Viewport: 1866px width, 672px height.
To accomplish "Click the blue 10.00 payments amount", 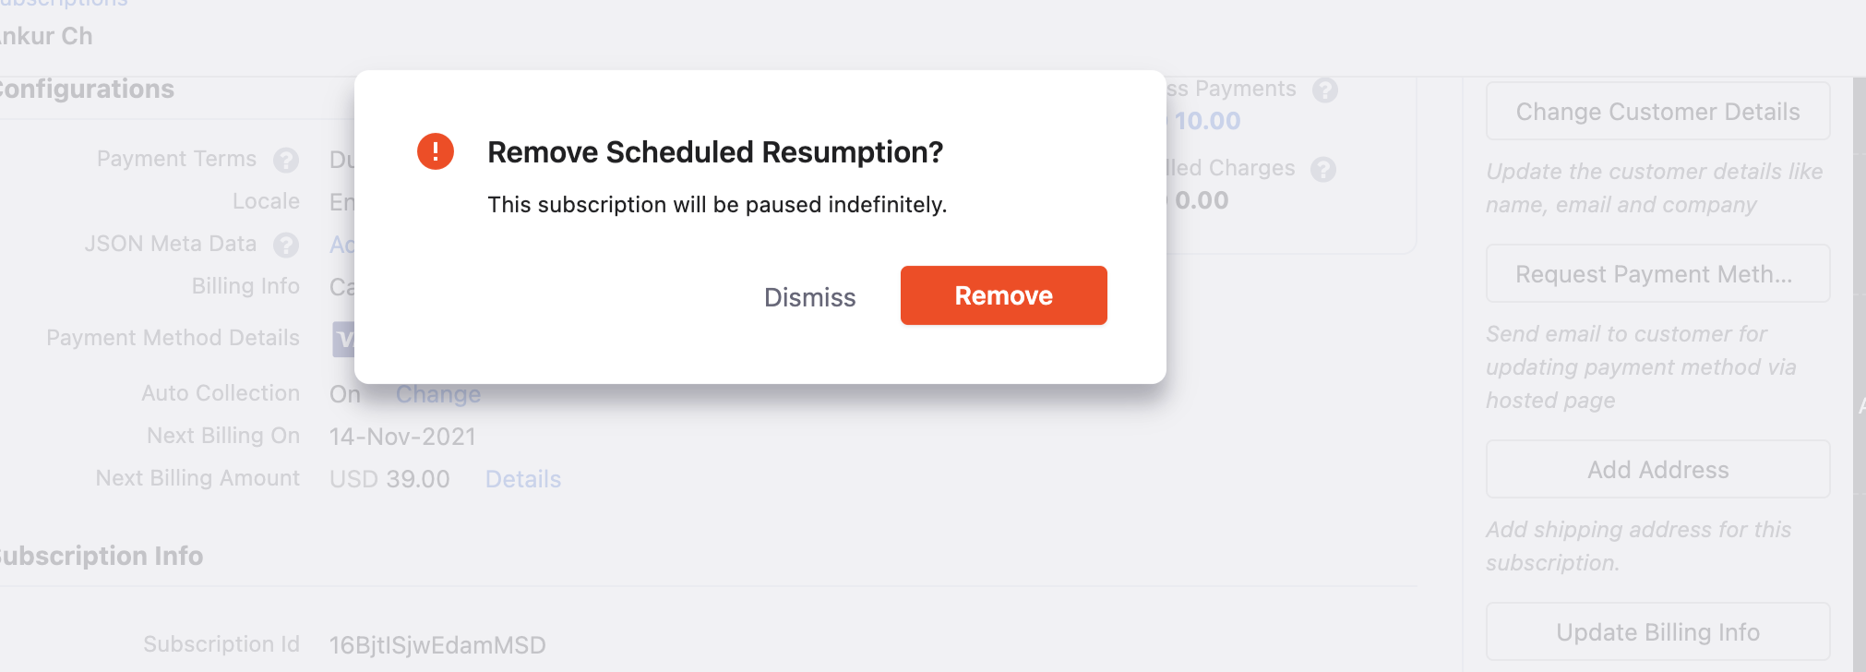I will click(1207, 121).
